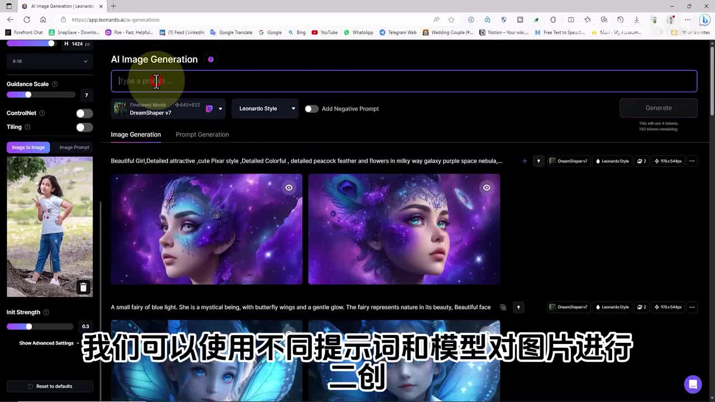
Task: Click Reset to defaults
Action: [x=50, y=386]
